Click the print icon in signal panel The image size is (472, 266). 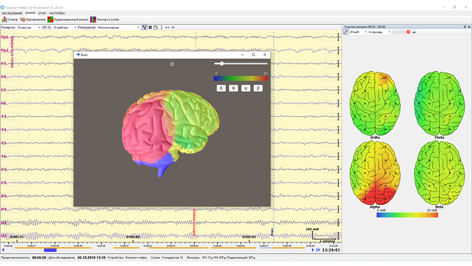414,32
